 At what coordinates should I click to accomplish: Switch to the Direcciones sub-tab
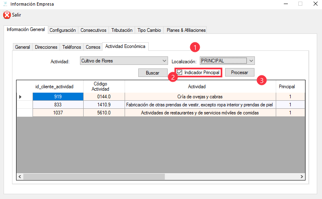46,47
